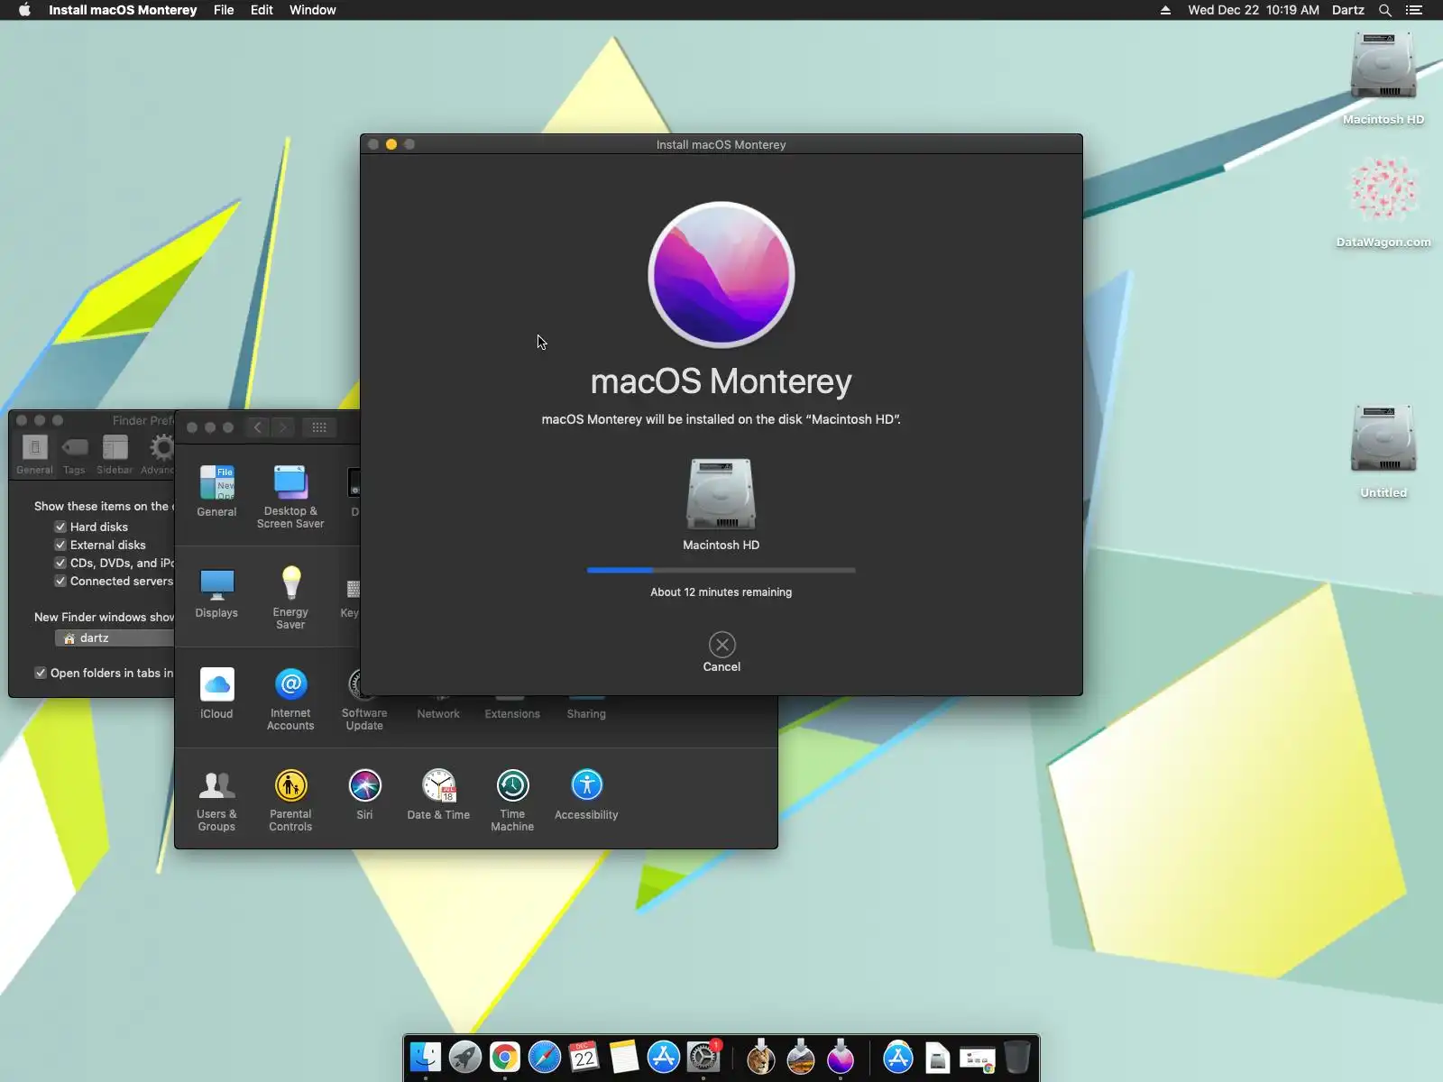Open General pane in System Preferences
This screenshot has height=1082, width=1443.
click(216, 491)
